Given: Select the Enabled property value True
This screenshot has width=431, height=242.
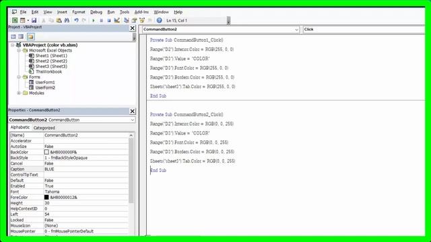Looking at the screenshot, I should (86, 186).
